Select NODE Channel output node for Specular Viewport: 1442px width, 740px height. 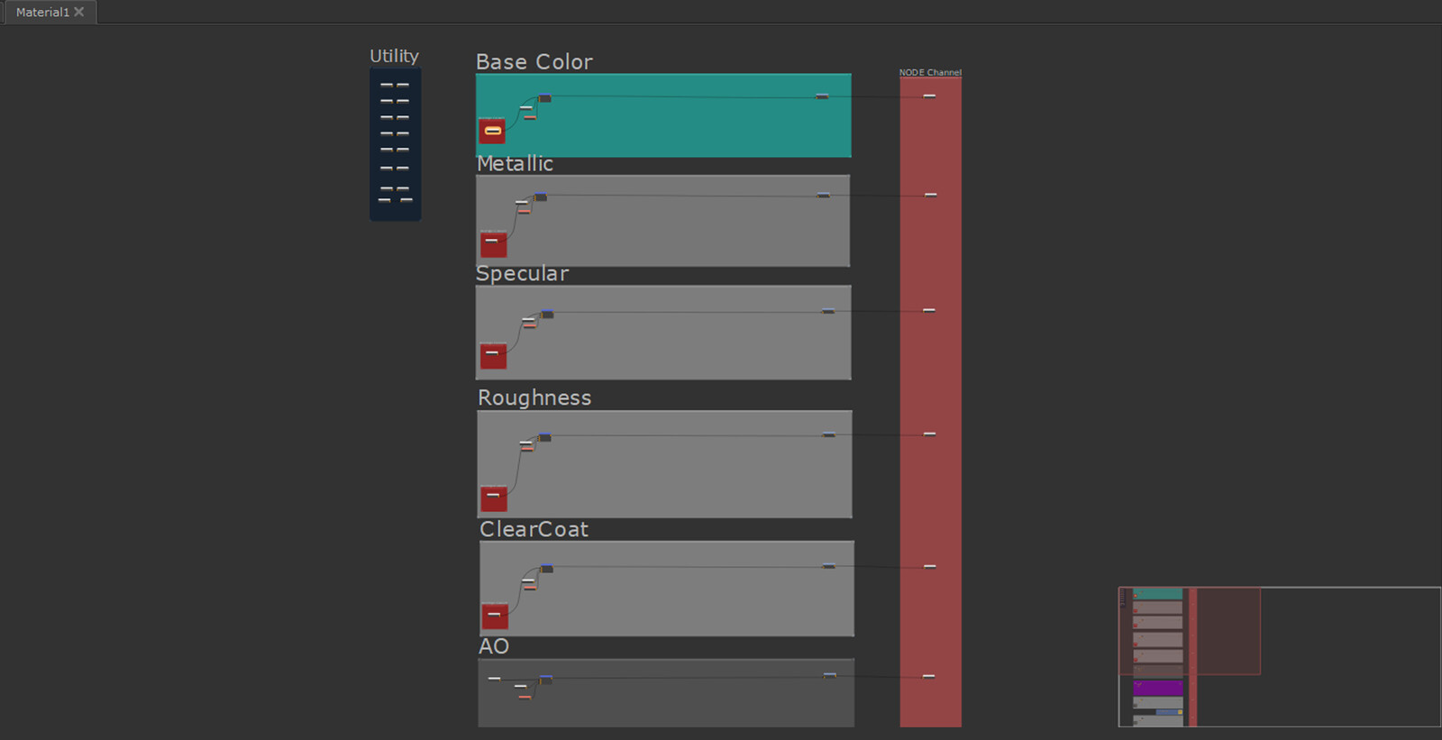[929, 310]
